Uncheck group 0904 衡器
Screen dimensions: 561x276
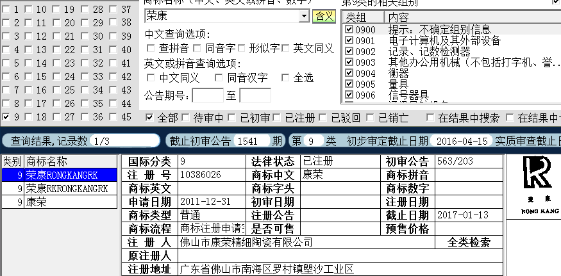[349, 73]
